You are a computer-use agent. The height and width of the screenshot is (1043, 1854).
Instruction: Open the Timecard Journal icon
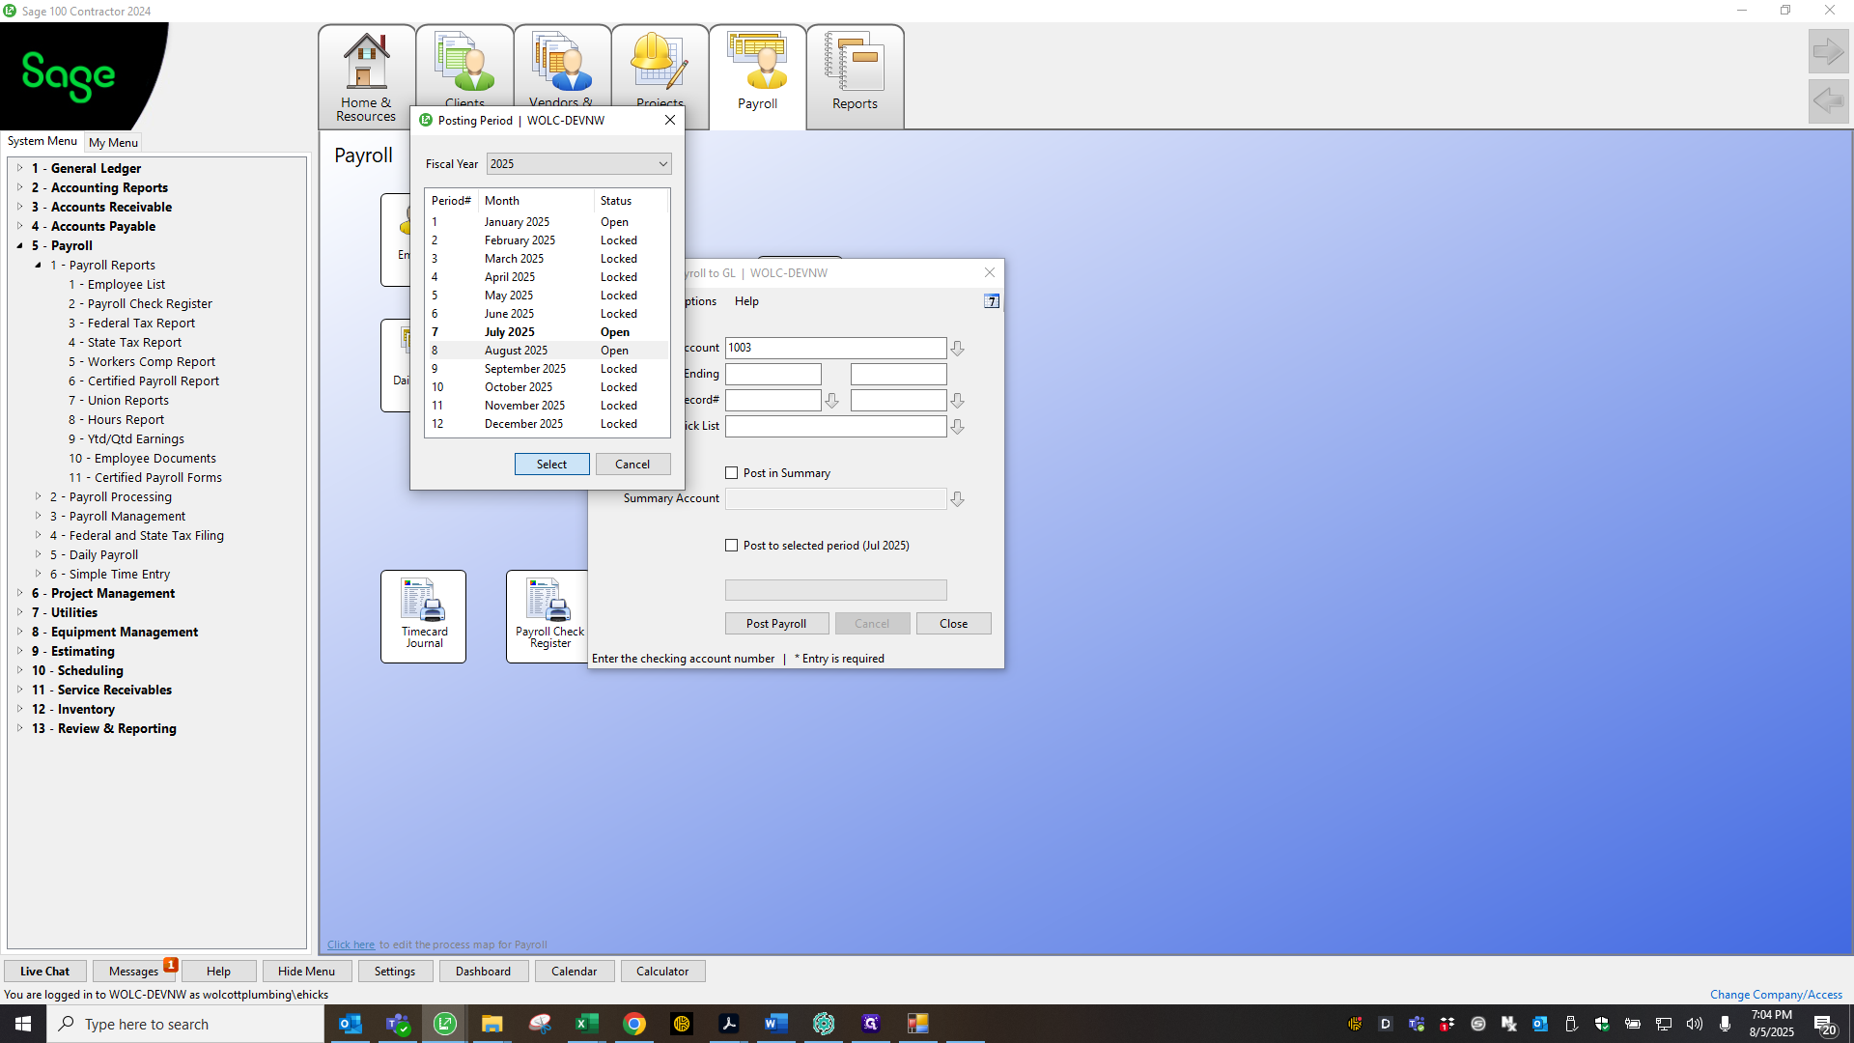pos(423,616)
